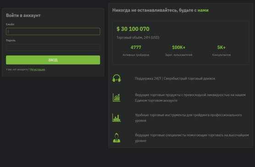The height and width of the screenshot is (167, 255).
Task: Click the 'Консультантов' label
Action: 222,55
